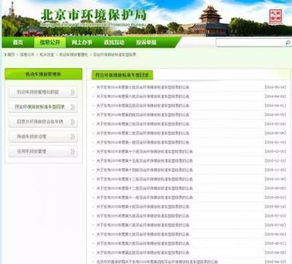Open the 投诉举报 navigation tab

[146, 42]
